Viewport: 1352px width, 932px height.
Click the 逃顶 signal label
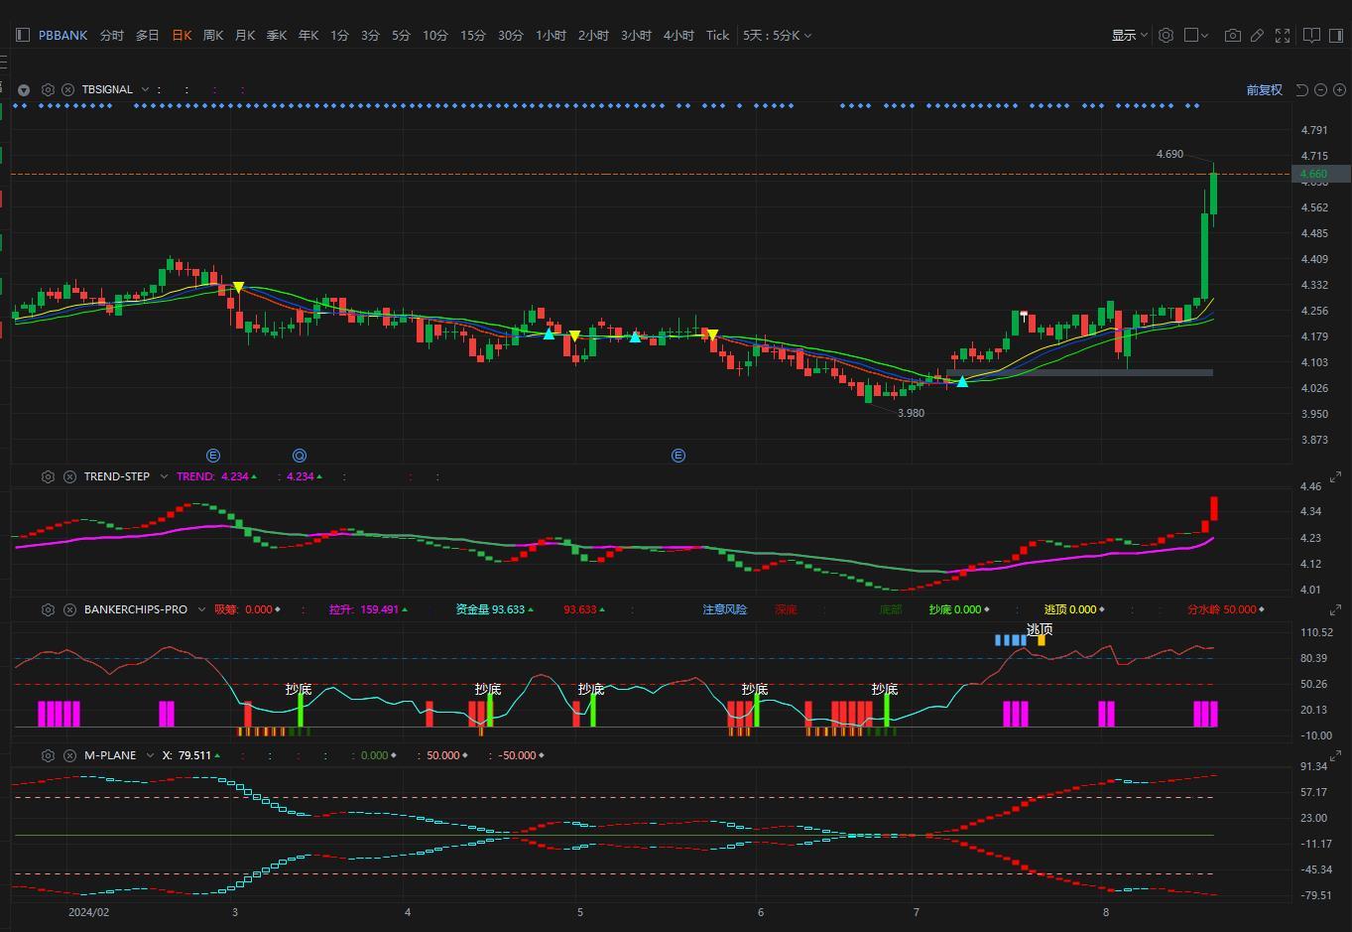[x=1040, y=629]
